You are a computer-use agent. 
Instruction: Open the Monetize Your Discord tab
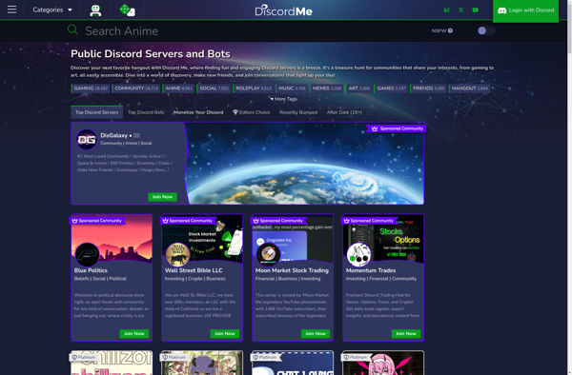(198, 112)
